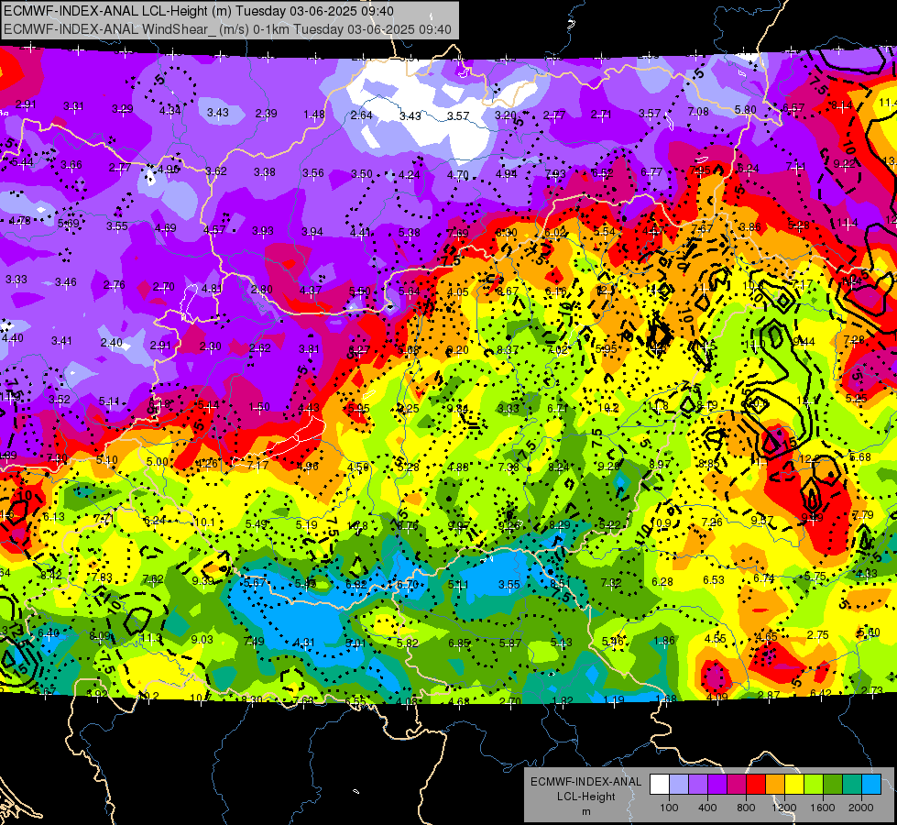Click the ECMWF-INDEX-ANAL legend title
Screen dimensions: 897x825
point(585,782)
